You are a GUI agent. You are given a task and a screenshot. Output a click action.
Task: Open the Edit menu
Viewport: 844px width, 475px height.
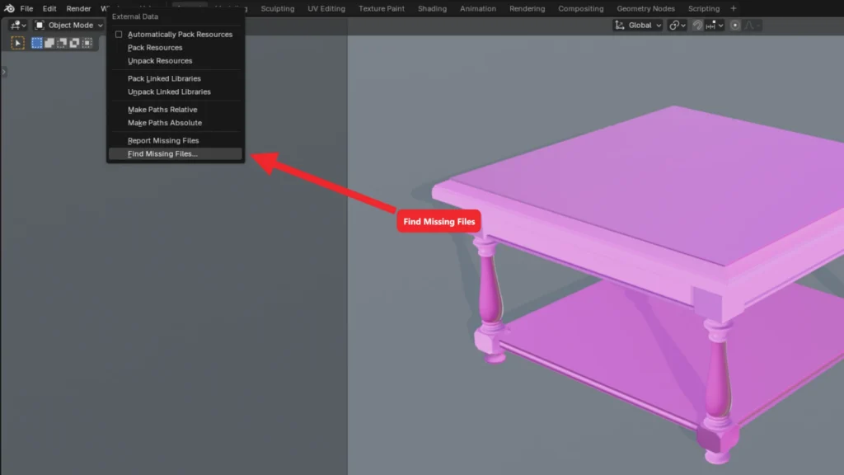pos(49,8)
